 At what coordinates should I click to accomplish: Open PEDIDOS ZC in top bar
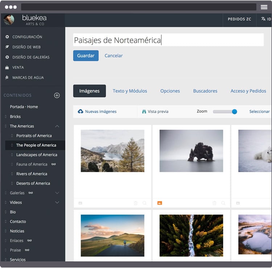pyautogui.click(x=239, y=19)
